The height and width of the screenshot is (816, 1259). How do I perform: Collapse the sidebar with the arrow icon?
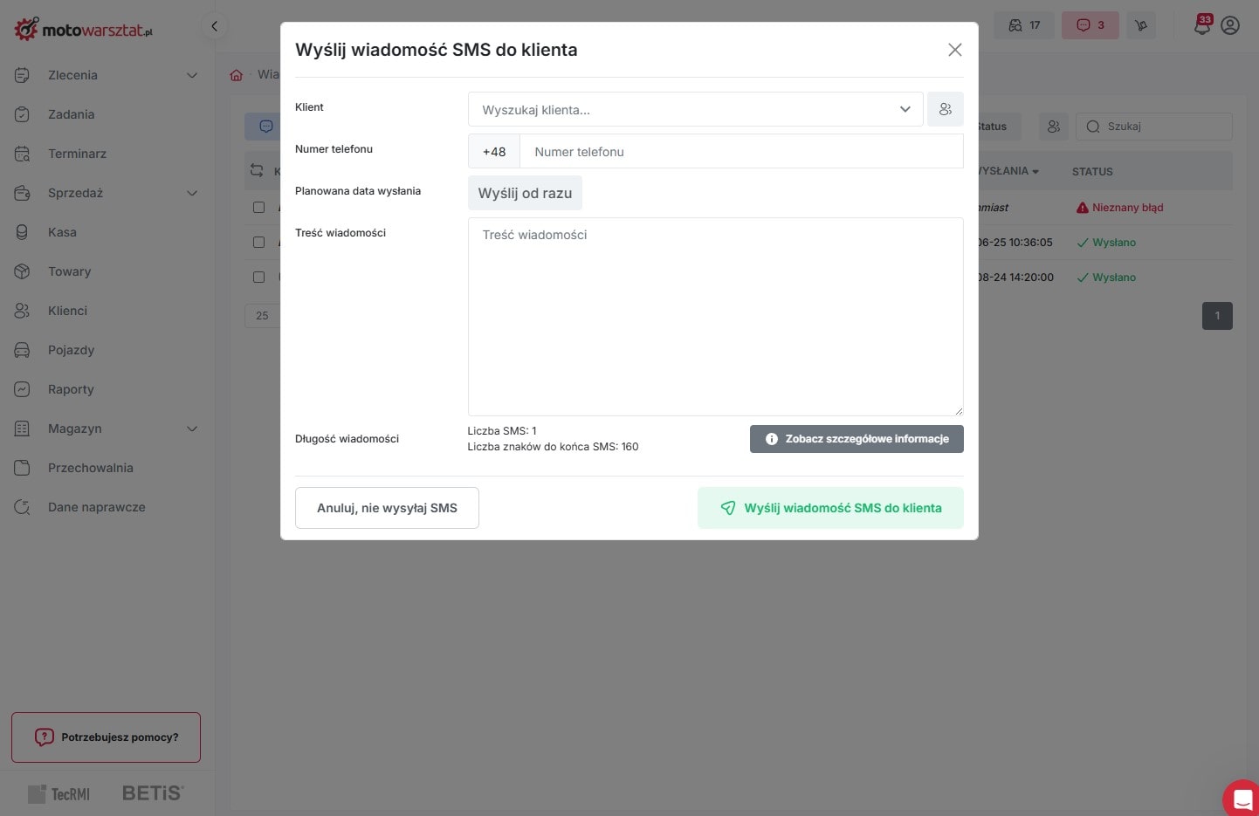click(x=214, y=26)
